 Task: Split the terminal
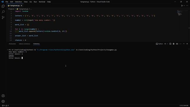pos(170,44)
